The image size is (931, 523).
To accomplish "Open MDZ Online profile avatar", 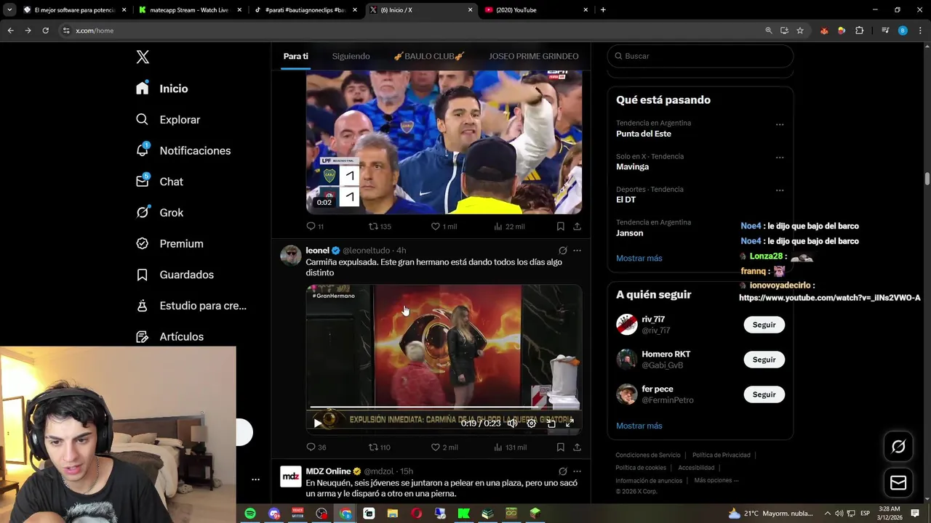I will [291, 477].
